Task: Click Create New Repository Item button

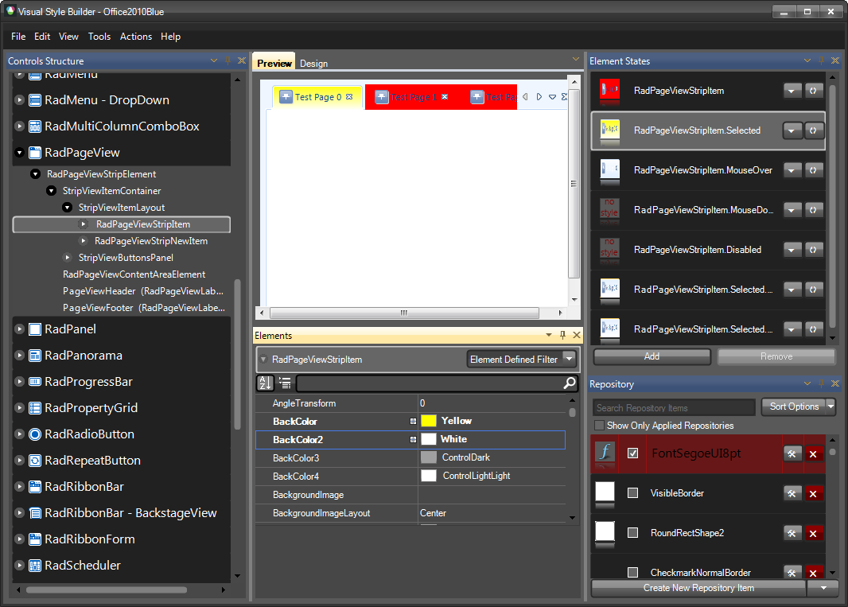Action: [x=698, y=588]
